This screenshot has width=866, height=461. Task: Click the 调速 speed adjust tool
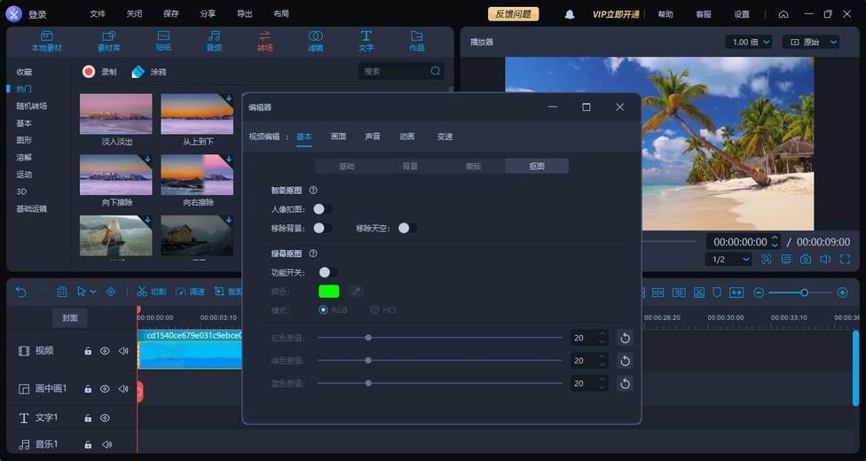point(190,292)
